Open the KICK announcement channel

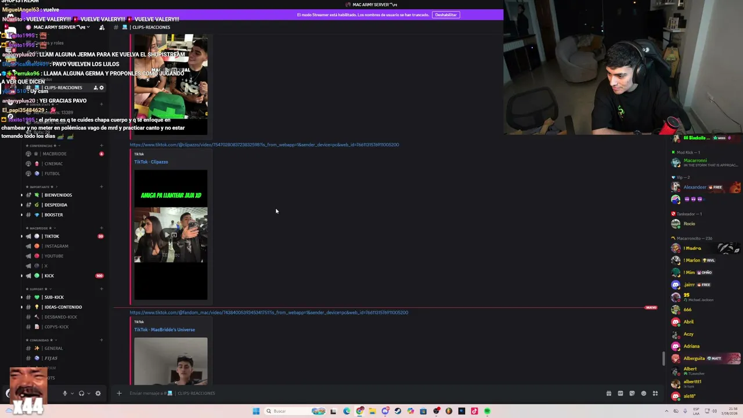pos(49,276)
